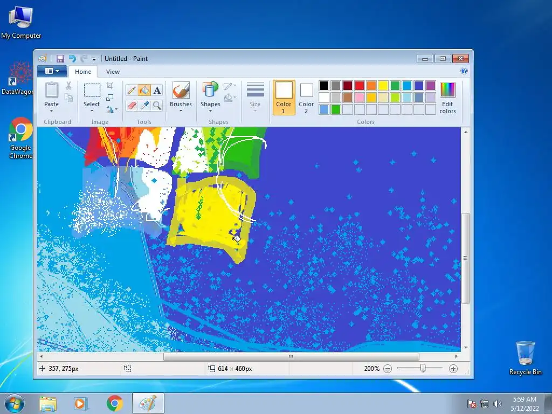This screenshot has height=414, width=552.
Task: Expand the Paste dropdown arrow
Action: pyautogui.click(x=51, y=111)
